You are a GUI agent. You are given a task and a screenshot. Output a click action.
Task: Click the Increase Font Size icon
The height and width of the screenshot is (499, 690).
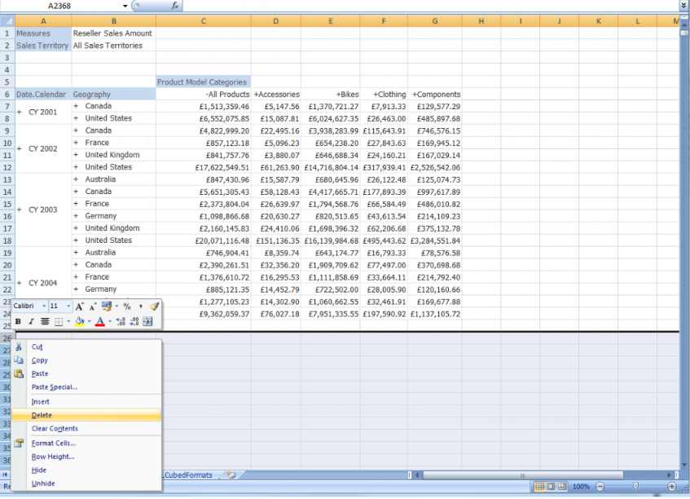click(x=80, y=307)
